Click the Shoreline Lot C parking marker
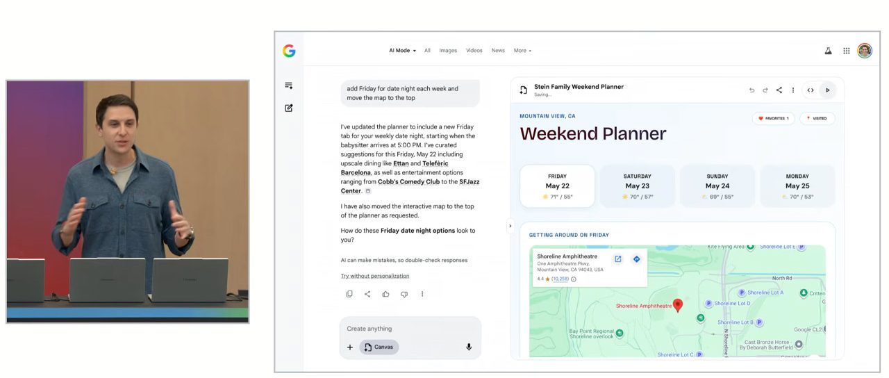Viewport: 889px width, 378px height. point(699,354)
